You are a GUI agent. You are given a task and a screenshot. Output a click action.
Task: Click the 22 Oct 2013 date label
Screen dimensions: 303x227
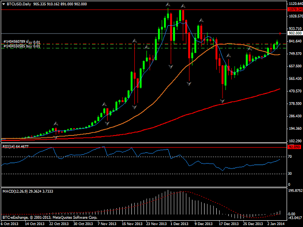click(x=59, y=224)
